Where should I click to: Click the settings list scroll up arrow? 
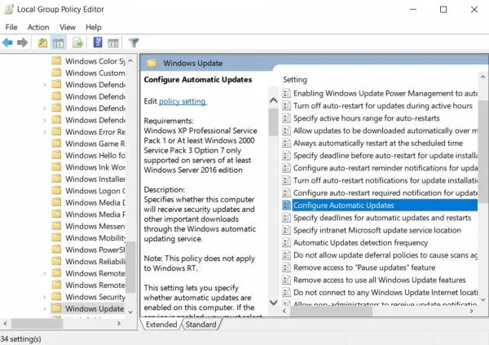point(482,77)
